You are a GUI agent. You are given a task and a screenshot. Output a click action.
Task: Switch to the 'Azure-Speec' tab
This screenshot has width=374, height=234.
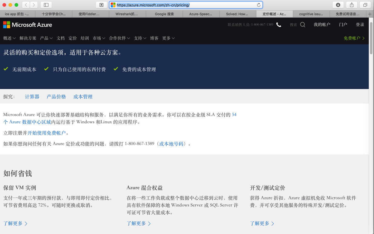tap(200, 14)
